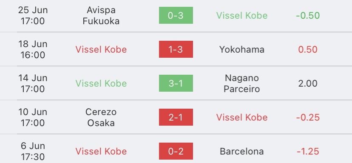Screen dimensions: 352x163
Task: Open the Yokohama team link
Action: 242,50
